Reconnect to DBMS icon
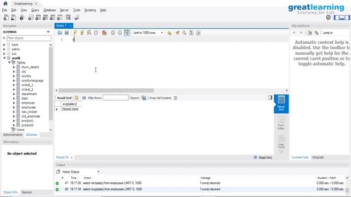351x197 pixels. click(77, 18)
